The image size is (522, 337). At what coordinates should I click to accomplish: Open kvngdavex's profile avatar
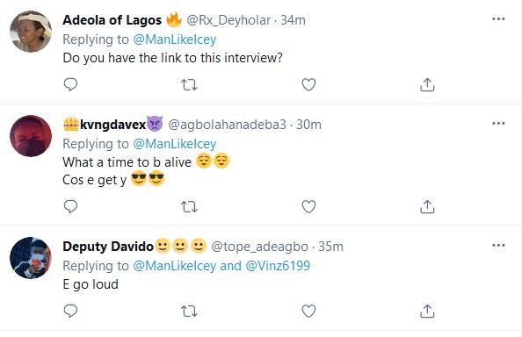coord(31,136)
